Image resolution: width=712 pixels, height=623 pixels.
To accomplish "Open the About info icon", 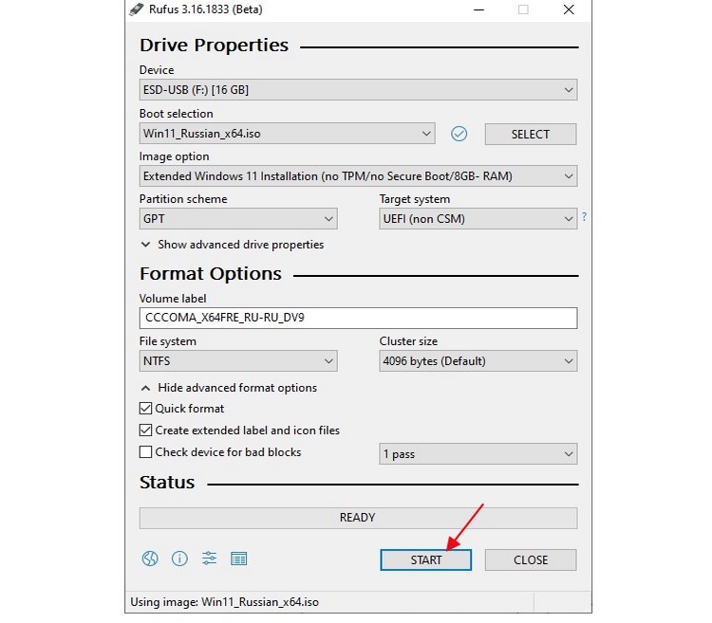I will coord(179,559).
